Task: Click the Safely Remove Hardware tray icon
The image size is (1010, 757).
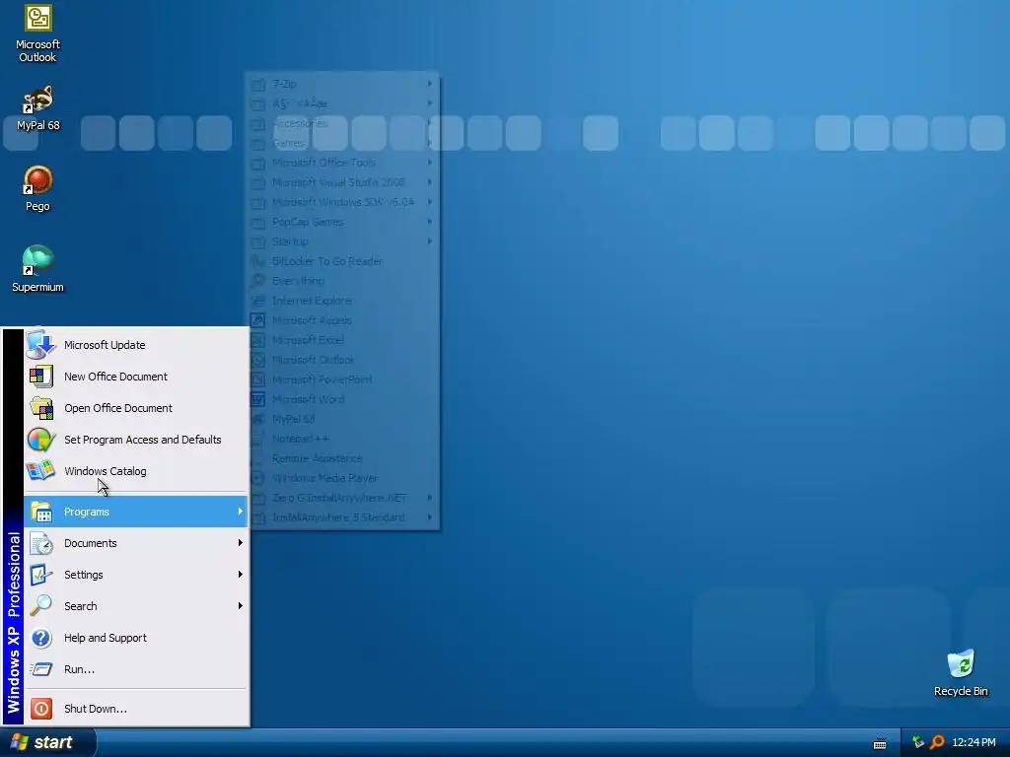Action: click(918, 742)
